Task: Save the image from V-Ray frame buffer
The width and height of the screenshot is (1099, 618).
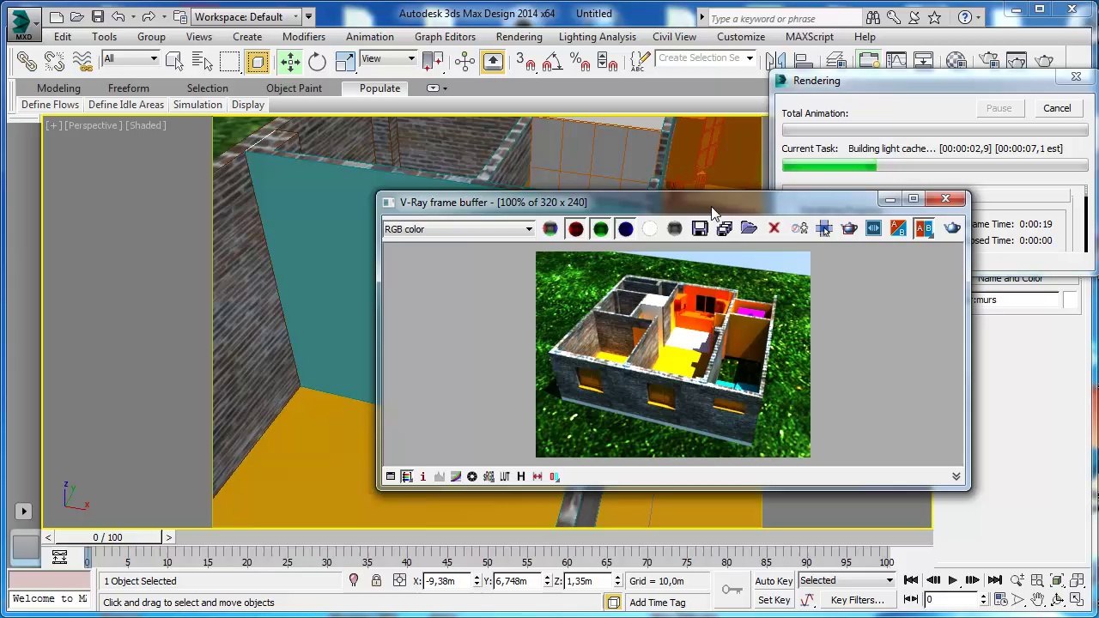Action: click(x=700, y=228)
